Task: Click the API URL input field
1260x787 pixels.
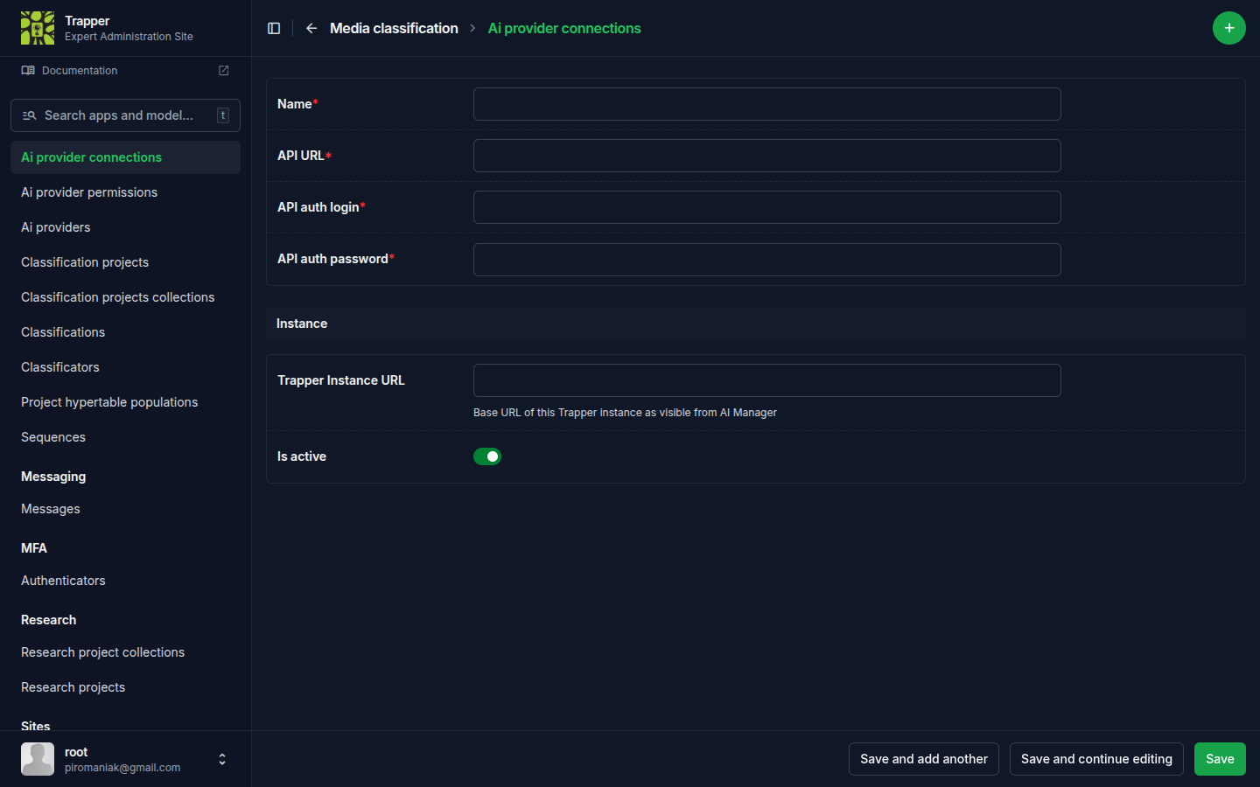Action: pos(767,156)
